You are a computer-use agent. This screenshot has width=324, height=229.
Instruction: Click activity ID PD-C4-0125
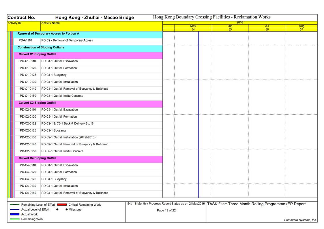(28, 179)
